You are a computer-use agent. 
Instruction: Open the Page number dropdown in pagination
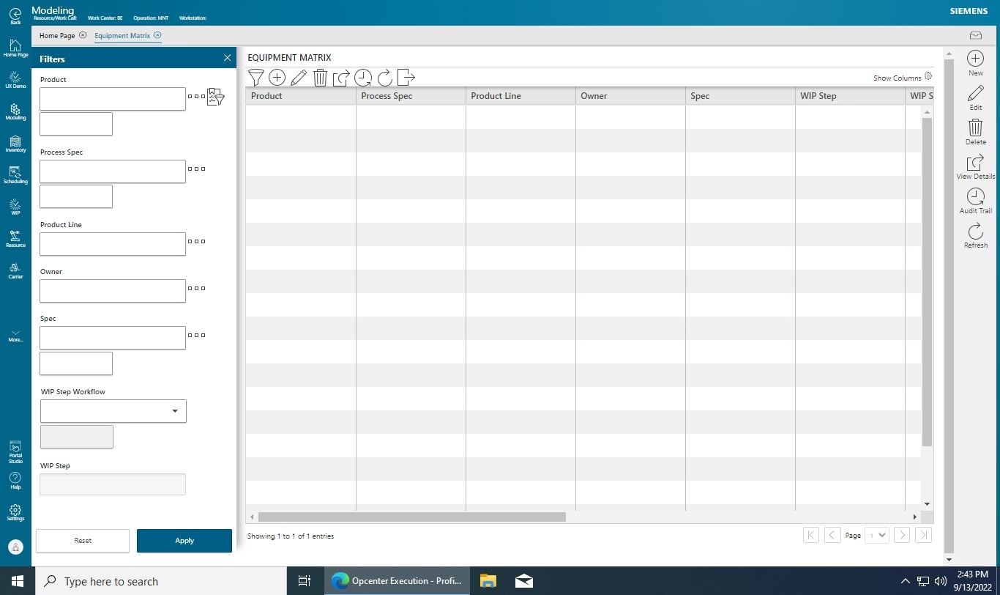[876, 535]
